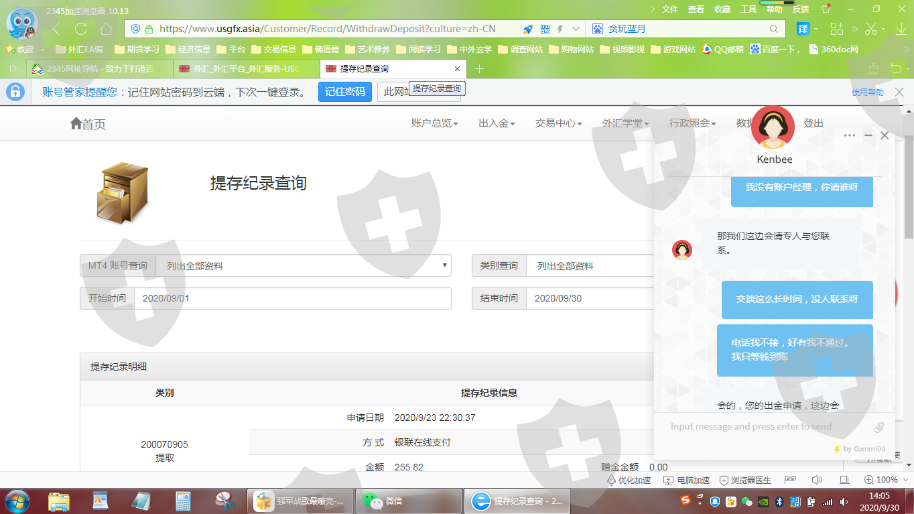
Task: Expand the 交易中心 navigation menu
Action: 558,123
